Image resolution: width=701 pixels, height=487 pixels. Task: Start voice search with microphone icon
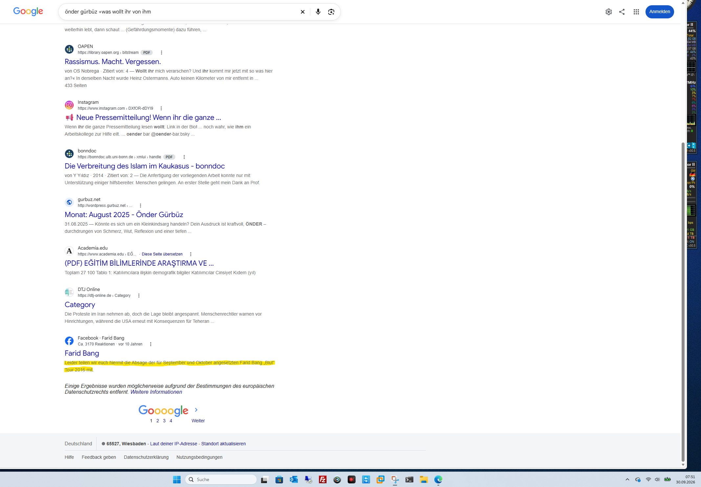(318, 12)
